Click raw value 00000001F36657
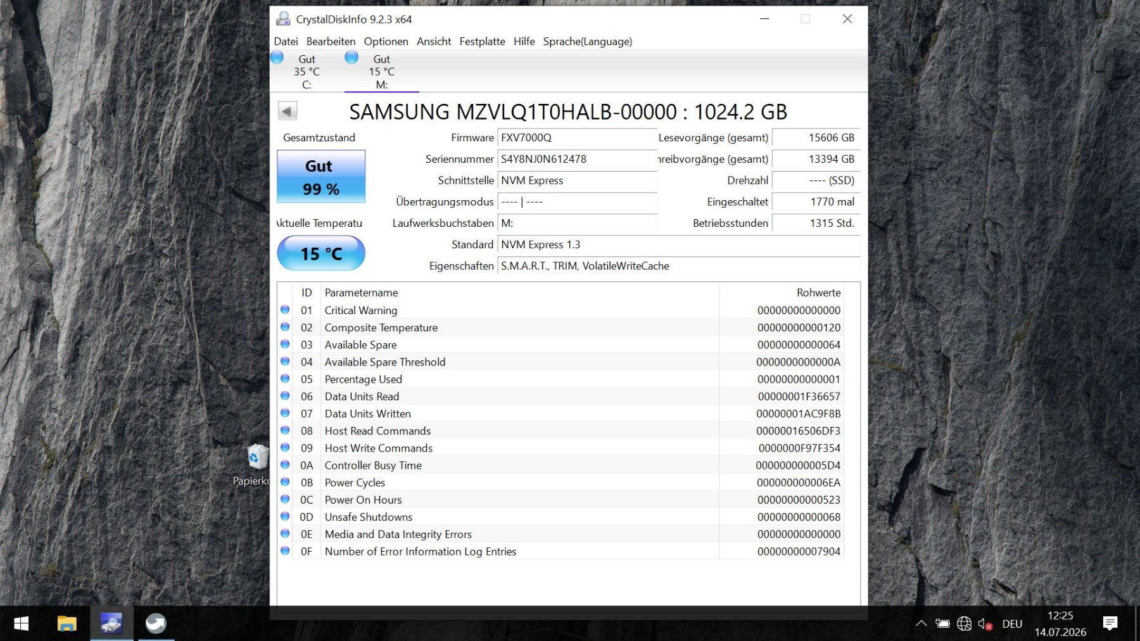This screenshot has width=1140, height=641. coord(799,397)
